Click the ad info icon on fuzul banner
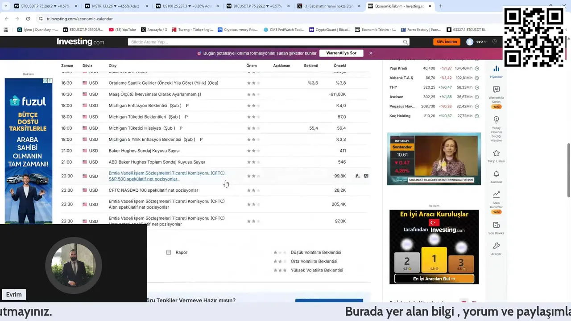The width and height of the screenshot is (571, 321). 45,81
